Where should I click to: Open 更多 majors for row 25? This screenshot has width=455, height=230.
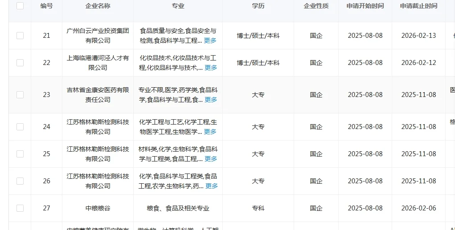(x=211, y=159)
